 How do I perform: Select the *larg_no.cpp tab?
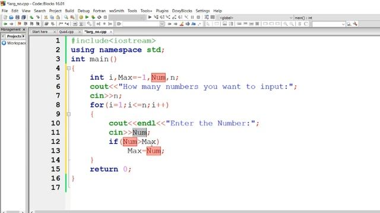(96, 32)
